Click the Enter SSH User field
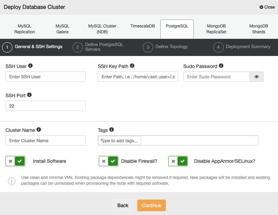Screen dimensions: 278x215 45,77
